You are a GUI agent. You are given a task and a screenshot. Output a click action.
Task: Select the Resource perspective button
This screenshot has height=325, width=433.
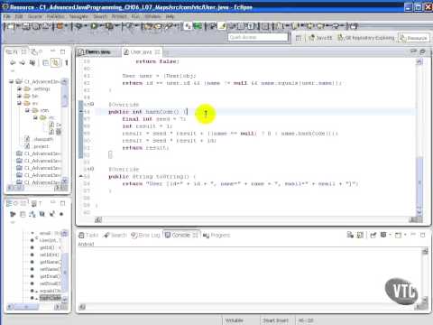click(x=414, y=38)
